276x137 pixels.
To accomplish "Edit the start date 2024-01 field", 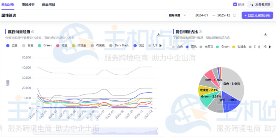I will pos(202,15).
